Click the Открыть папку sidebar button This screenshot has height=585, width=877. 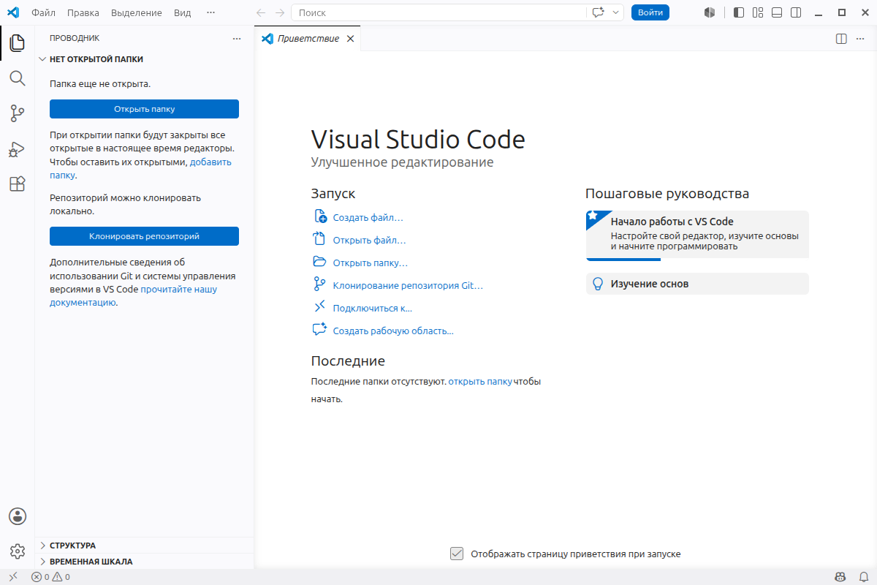pos(144,109)
